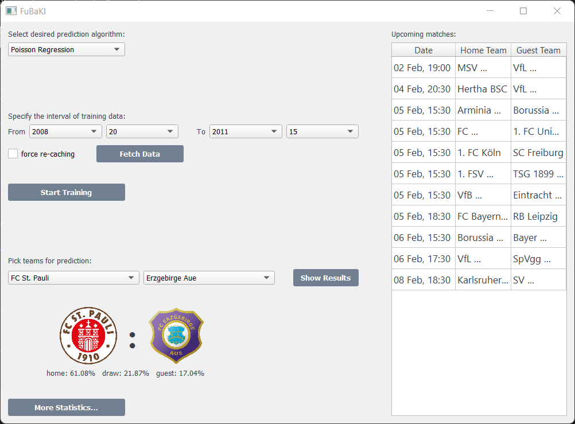Select the RB Leipzig guest team cell
The height and width of the screenshot is (424, 575).
(x=538, y=216)
